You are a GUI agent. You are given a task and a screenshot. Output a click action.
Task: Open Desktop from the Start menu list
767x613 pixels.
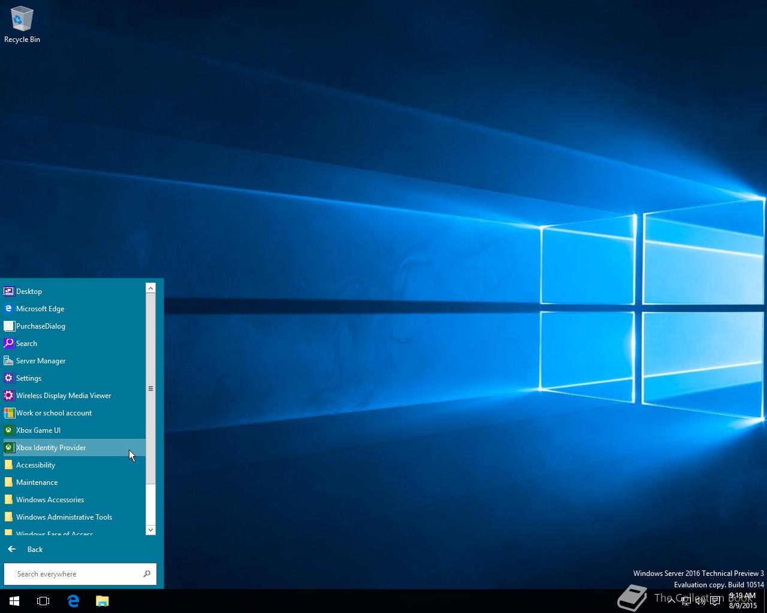pyautogui.click(x=74, y=292)
